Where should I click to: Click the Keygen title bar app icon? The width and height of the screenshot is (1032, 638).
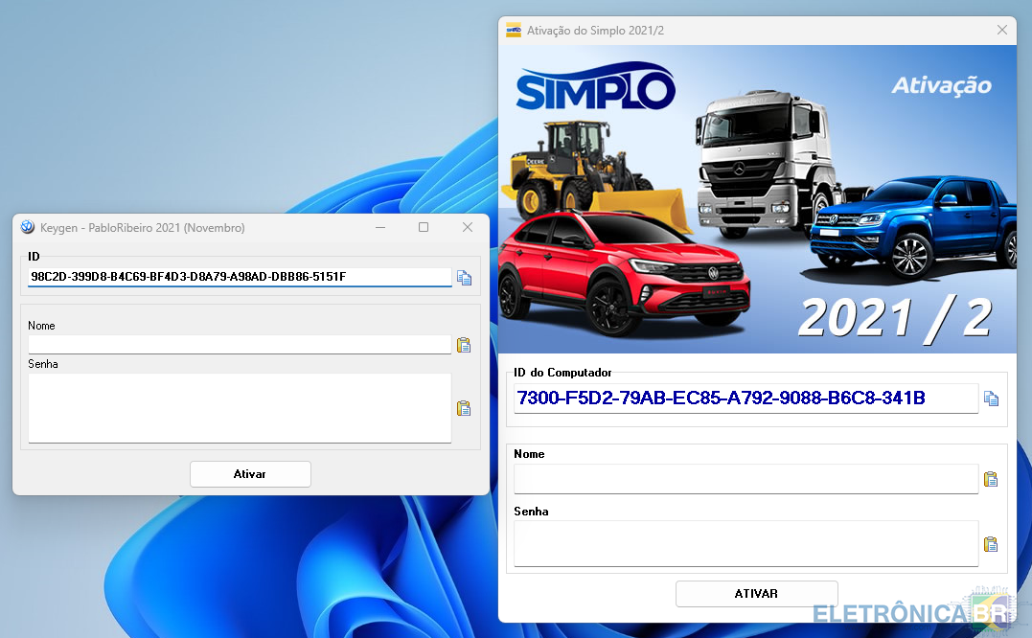[x=28, y=227]
